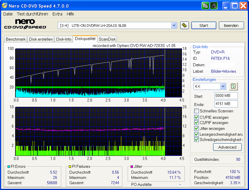This screenshot has height=190, width=249.
Task: Open the Advanced settings dialog
Action: click(227, 147)
